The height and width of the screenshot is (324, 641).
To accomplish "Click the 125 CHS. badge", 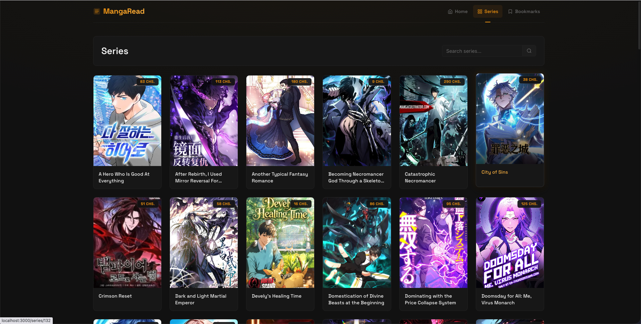I will [x=529, y=204].
